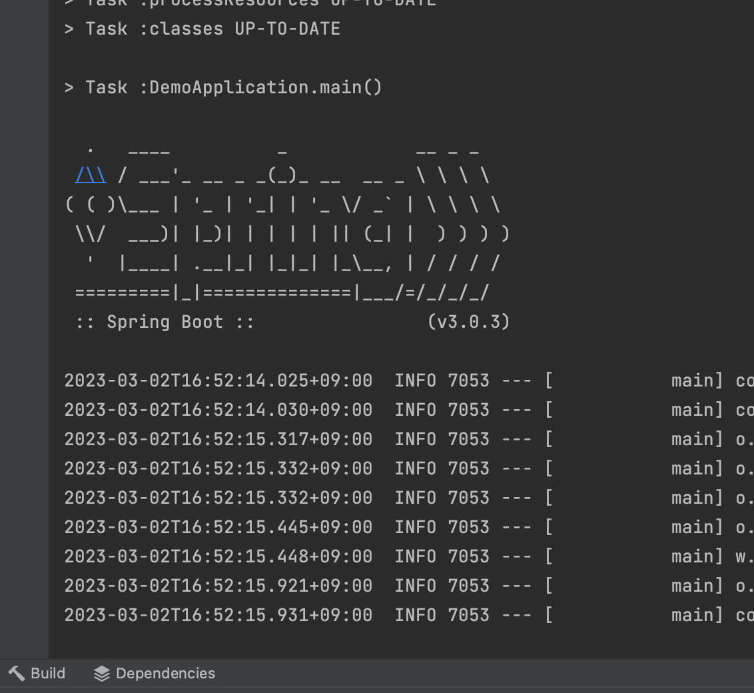Select the 'Task :DemoApplication.main()' line
754x693 pixels.
coord(223,87)
